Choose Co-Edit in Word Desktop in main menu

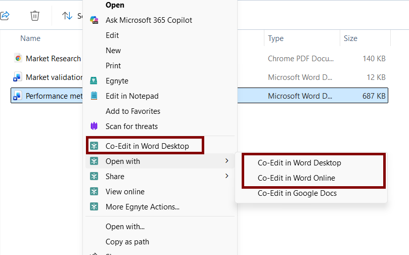[x=147, y=146]
